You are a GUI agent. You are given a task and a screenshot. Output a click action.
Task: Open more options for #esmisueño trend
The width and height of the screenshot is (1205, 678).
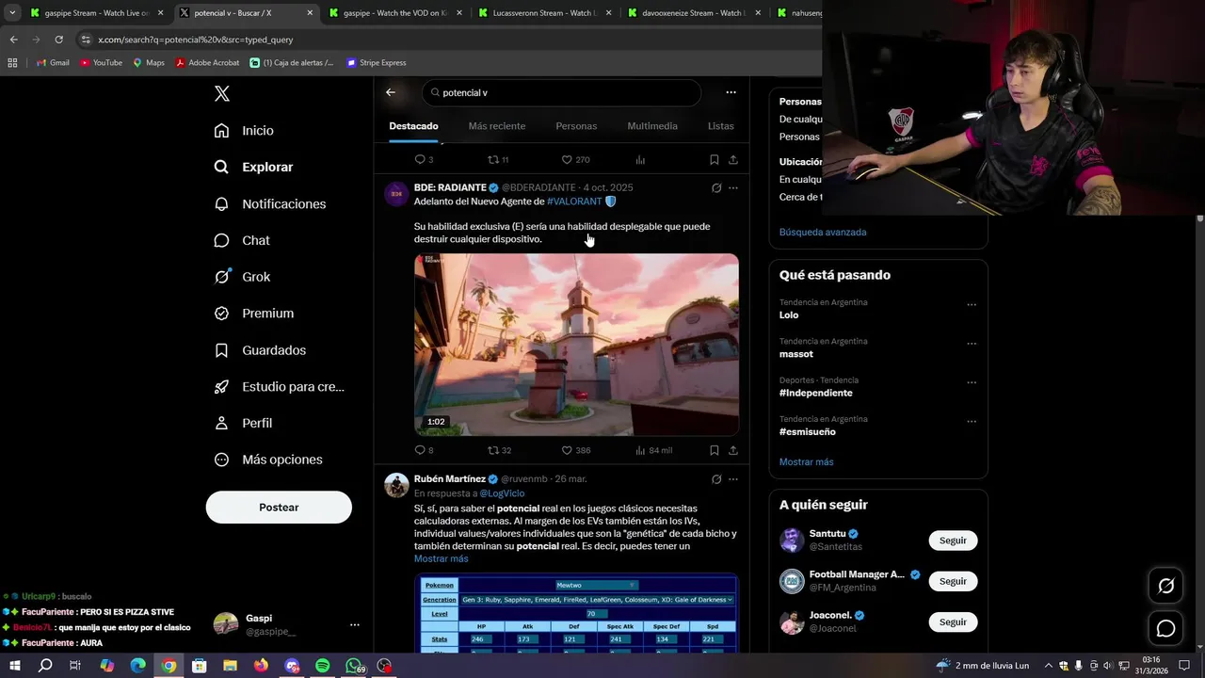tap(972, 422)
